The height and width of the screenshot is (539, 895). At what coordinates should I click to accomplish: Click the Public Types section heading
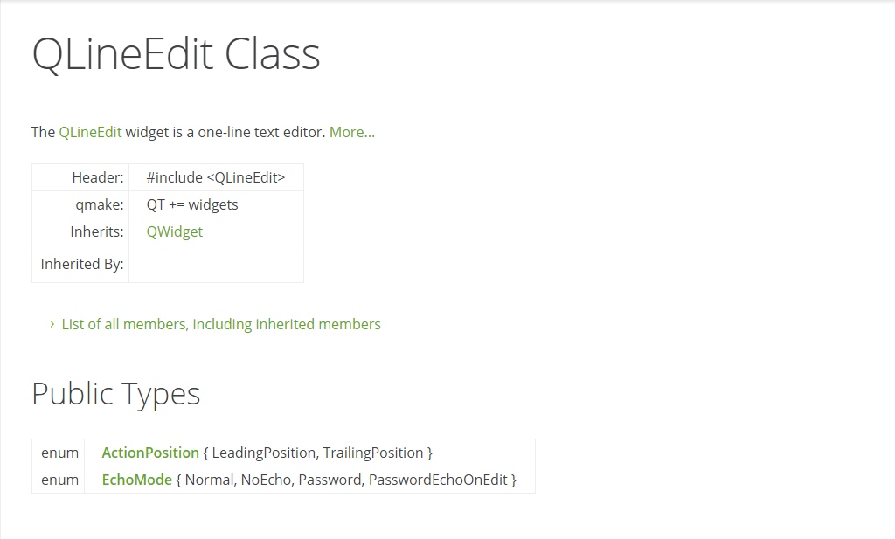(116, 394)
